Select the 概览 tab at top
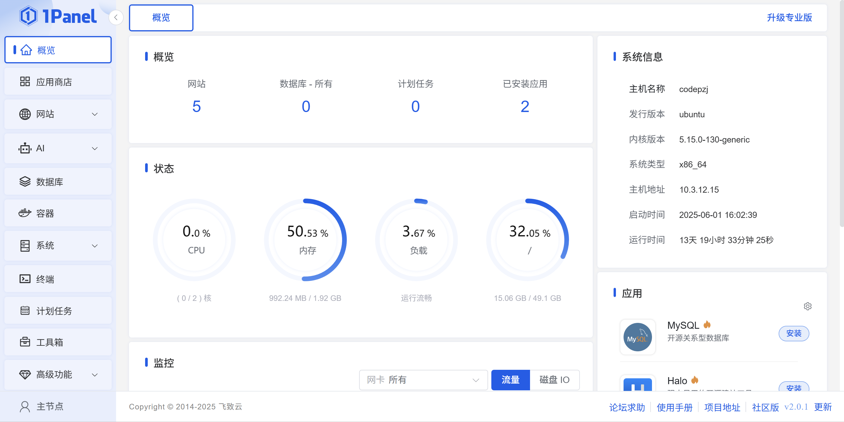 pos(161,18)
